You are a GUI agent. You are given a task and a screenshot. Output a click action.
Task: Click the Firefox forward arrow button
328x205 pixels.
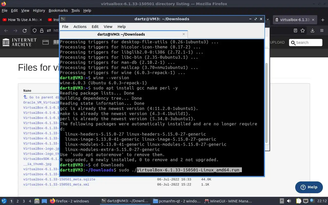[15, 30]
